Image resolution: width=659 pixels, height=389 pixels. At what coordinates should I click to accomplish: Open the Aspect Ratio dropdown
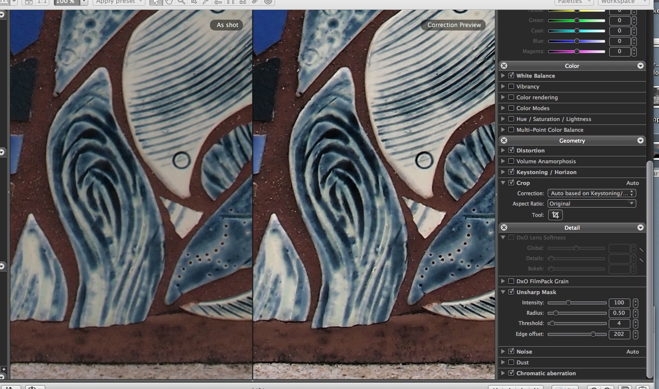click(591, 204)
